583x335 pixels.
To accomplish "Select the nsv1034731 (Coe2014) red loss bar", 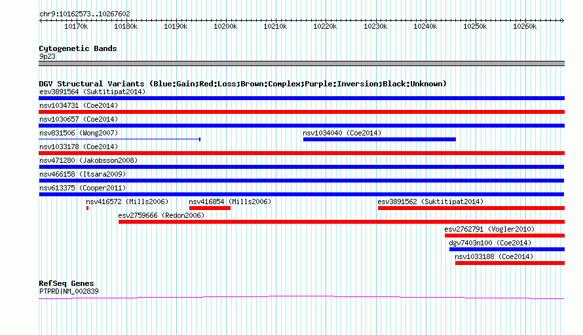I will [301, 112].
